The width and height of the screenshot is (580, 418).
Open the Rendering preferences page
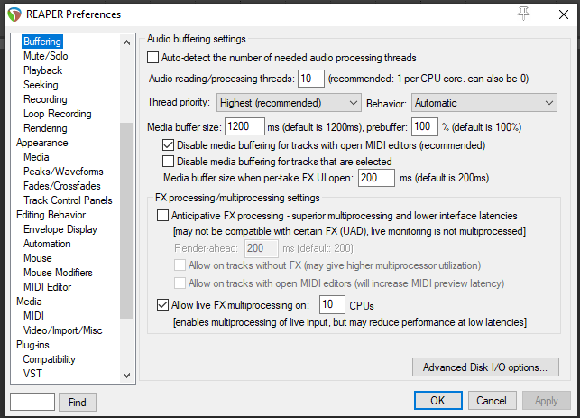click(45, 128)
